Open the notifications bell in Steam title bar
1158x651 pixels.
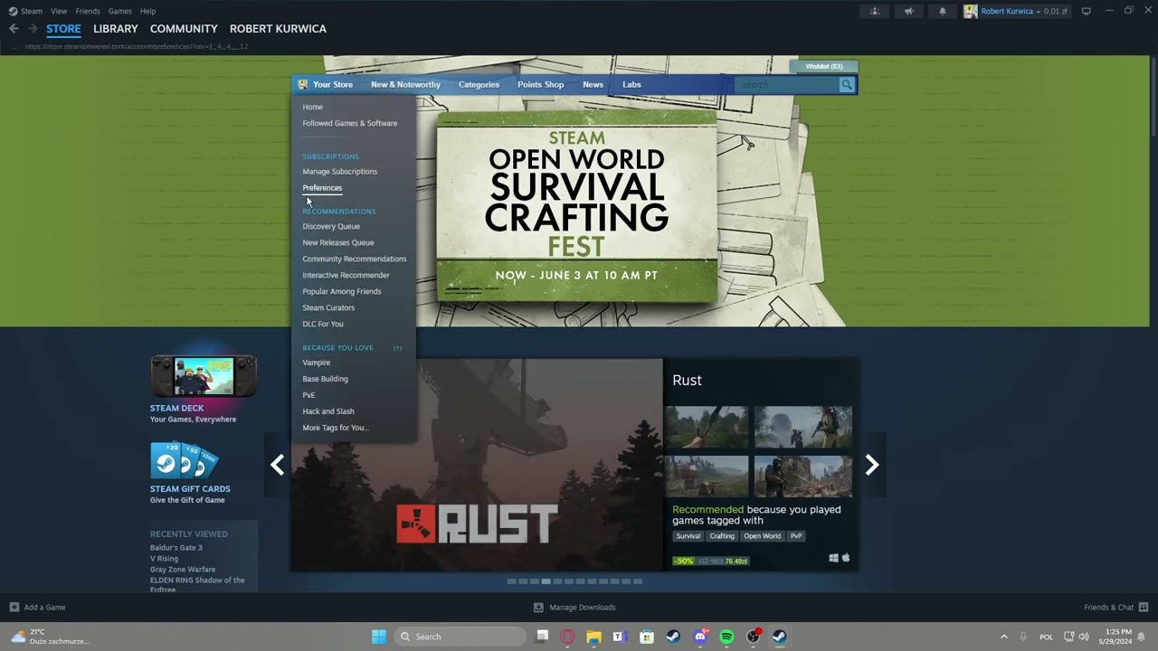(942, 11)
